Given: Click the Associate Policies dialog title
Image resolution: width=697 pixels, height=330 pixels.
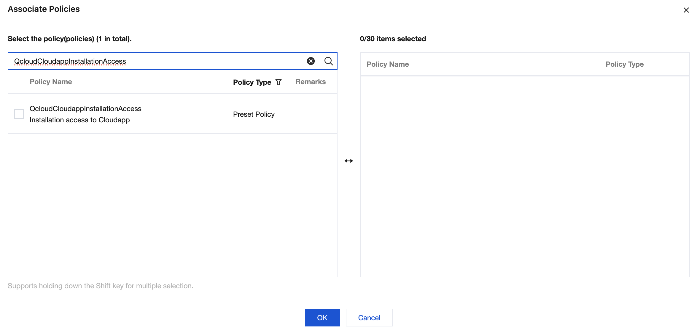Looking at the screenshot, I should [x=44, y=9].
